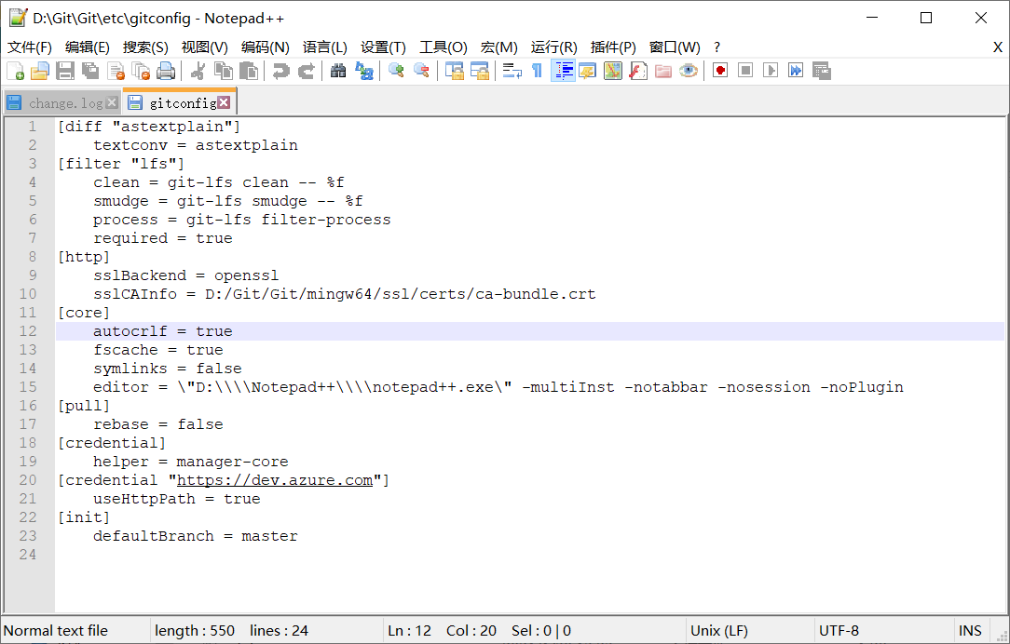Open the 语言(L) menu
This screenshot has height=644, width=1010.
point(324,47)
